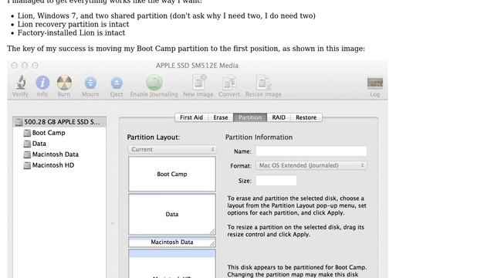Click the partition Size field

tap(276, 181)
